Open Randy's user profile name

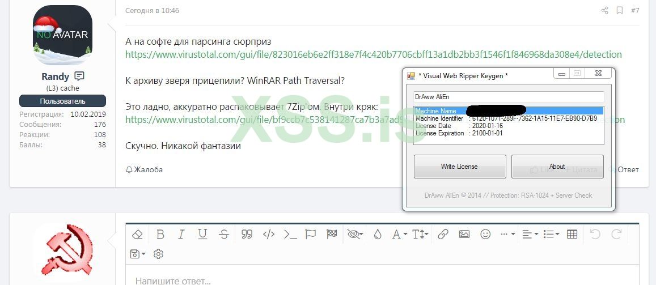(55, 76)
